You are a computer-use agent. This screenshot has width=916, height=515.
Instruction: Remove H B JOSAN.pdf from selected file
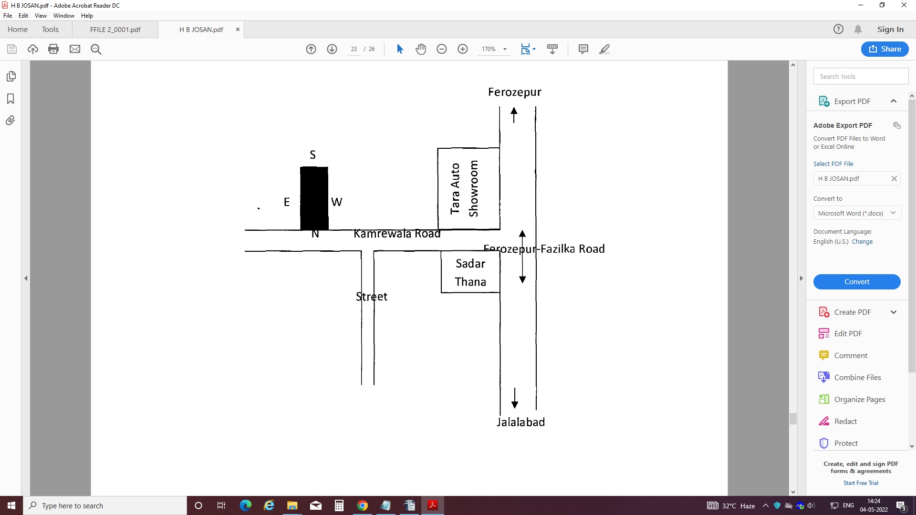(894, 178)
